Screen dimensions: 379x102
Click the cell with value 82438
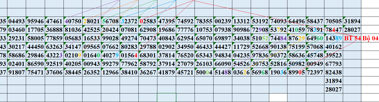[x=333, y=72]
